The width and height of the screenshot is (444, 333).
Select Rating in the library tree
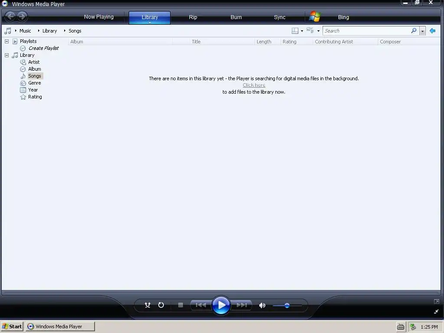click(35, 97)
